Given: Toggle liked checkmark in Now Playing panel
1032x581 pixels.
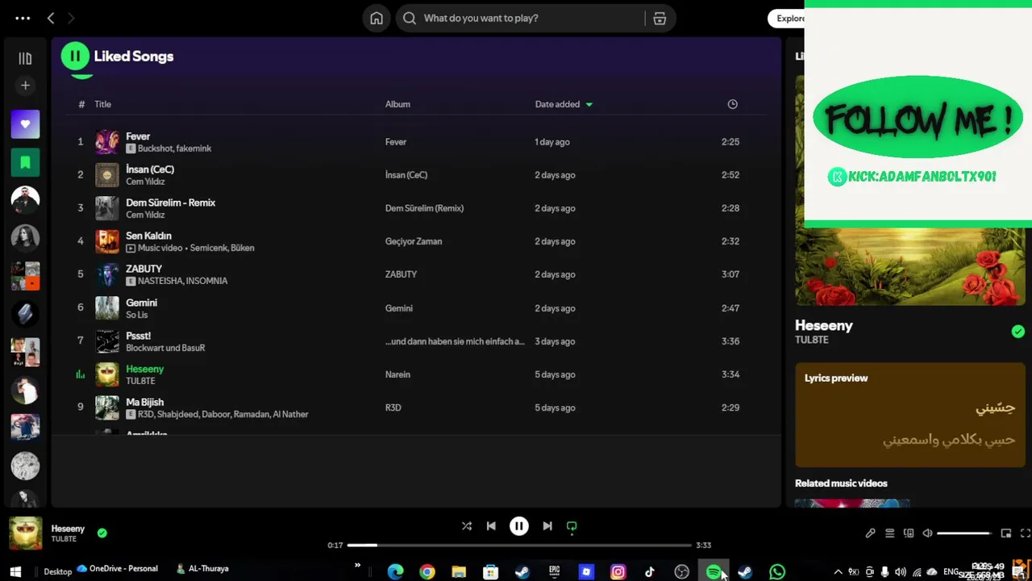Looking at the screenshot, I should pos(1018,332).
